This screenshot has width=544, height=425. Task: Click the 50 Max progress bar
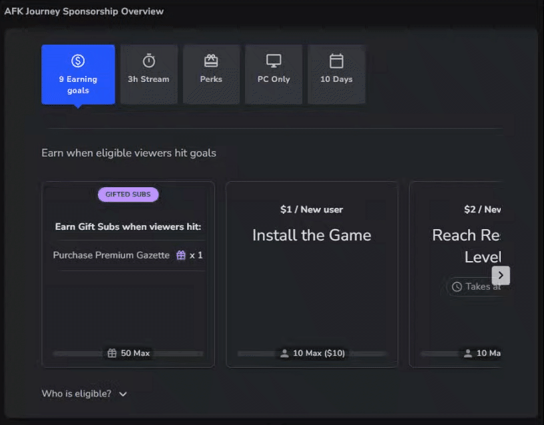tap(128, 354)
